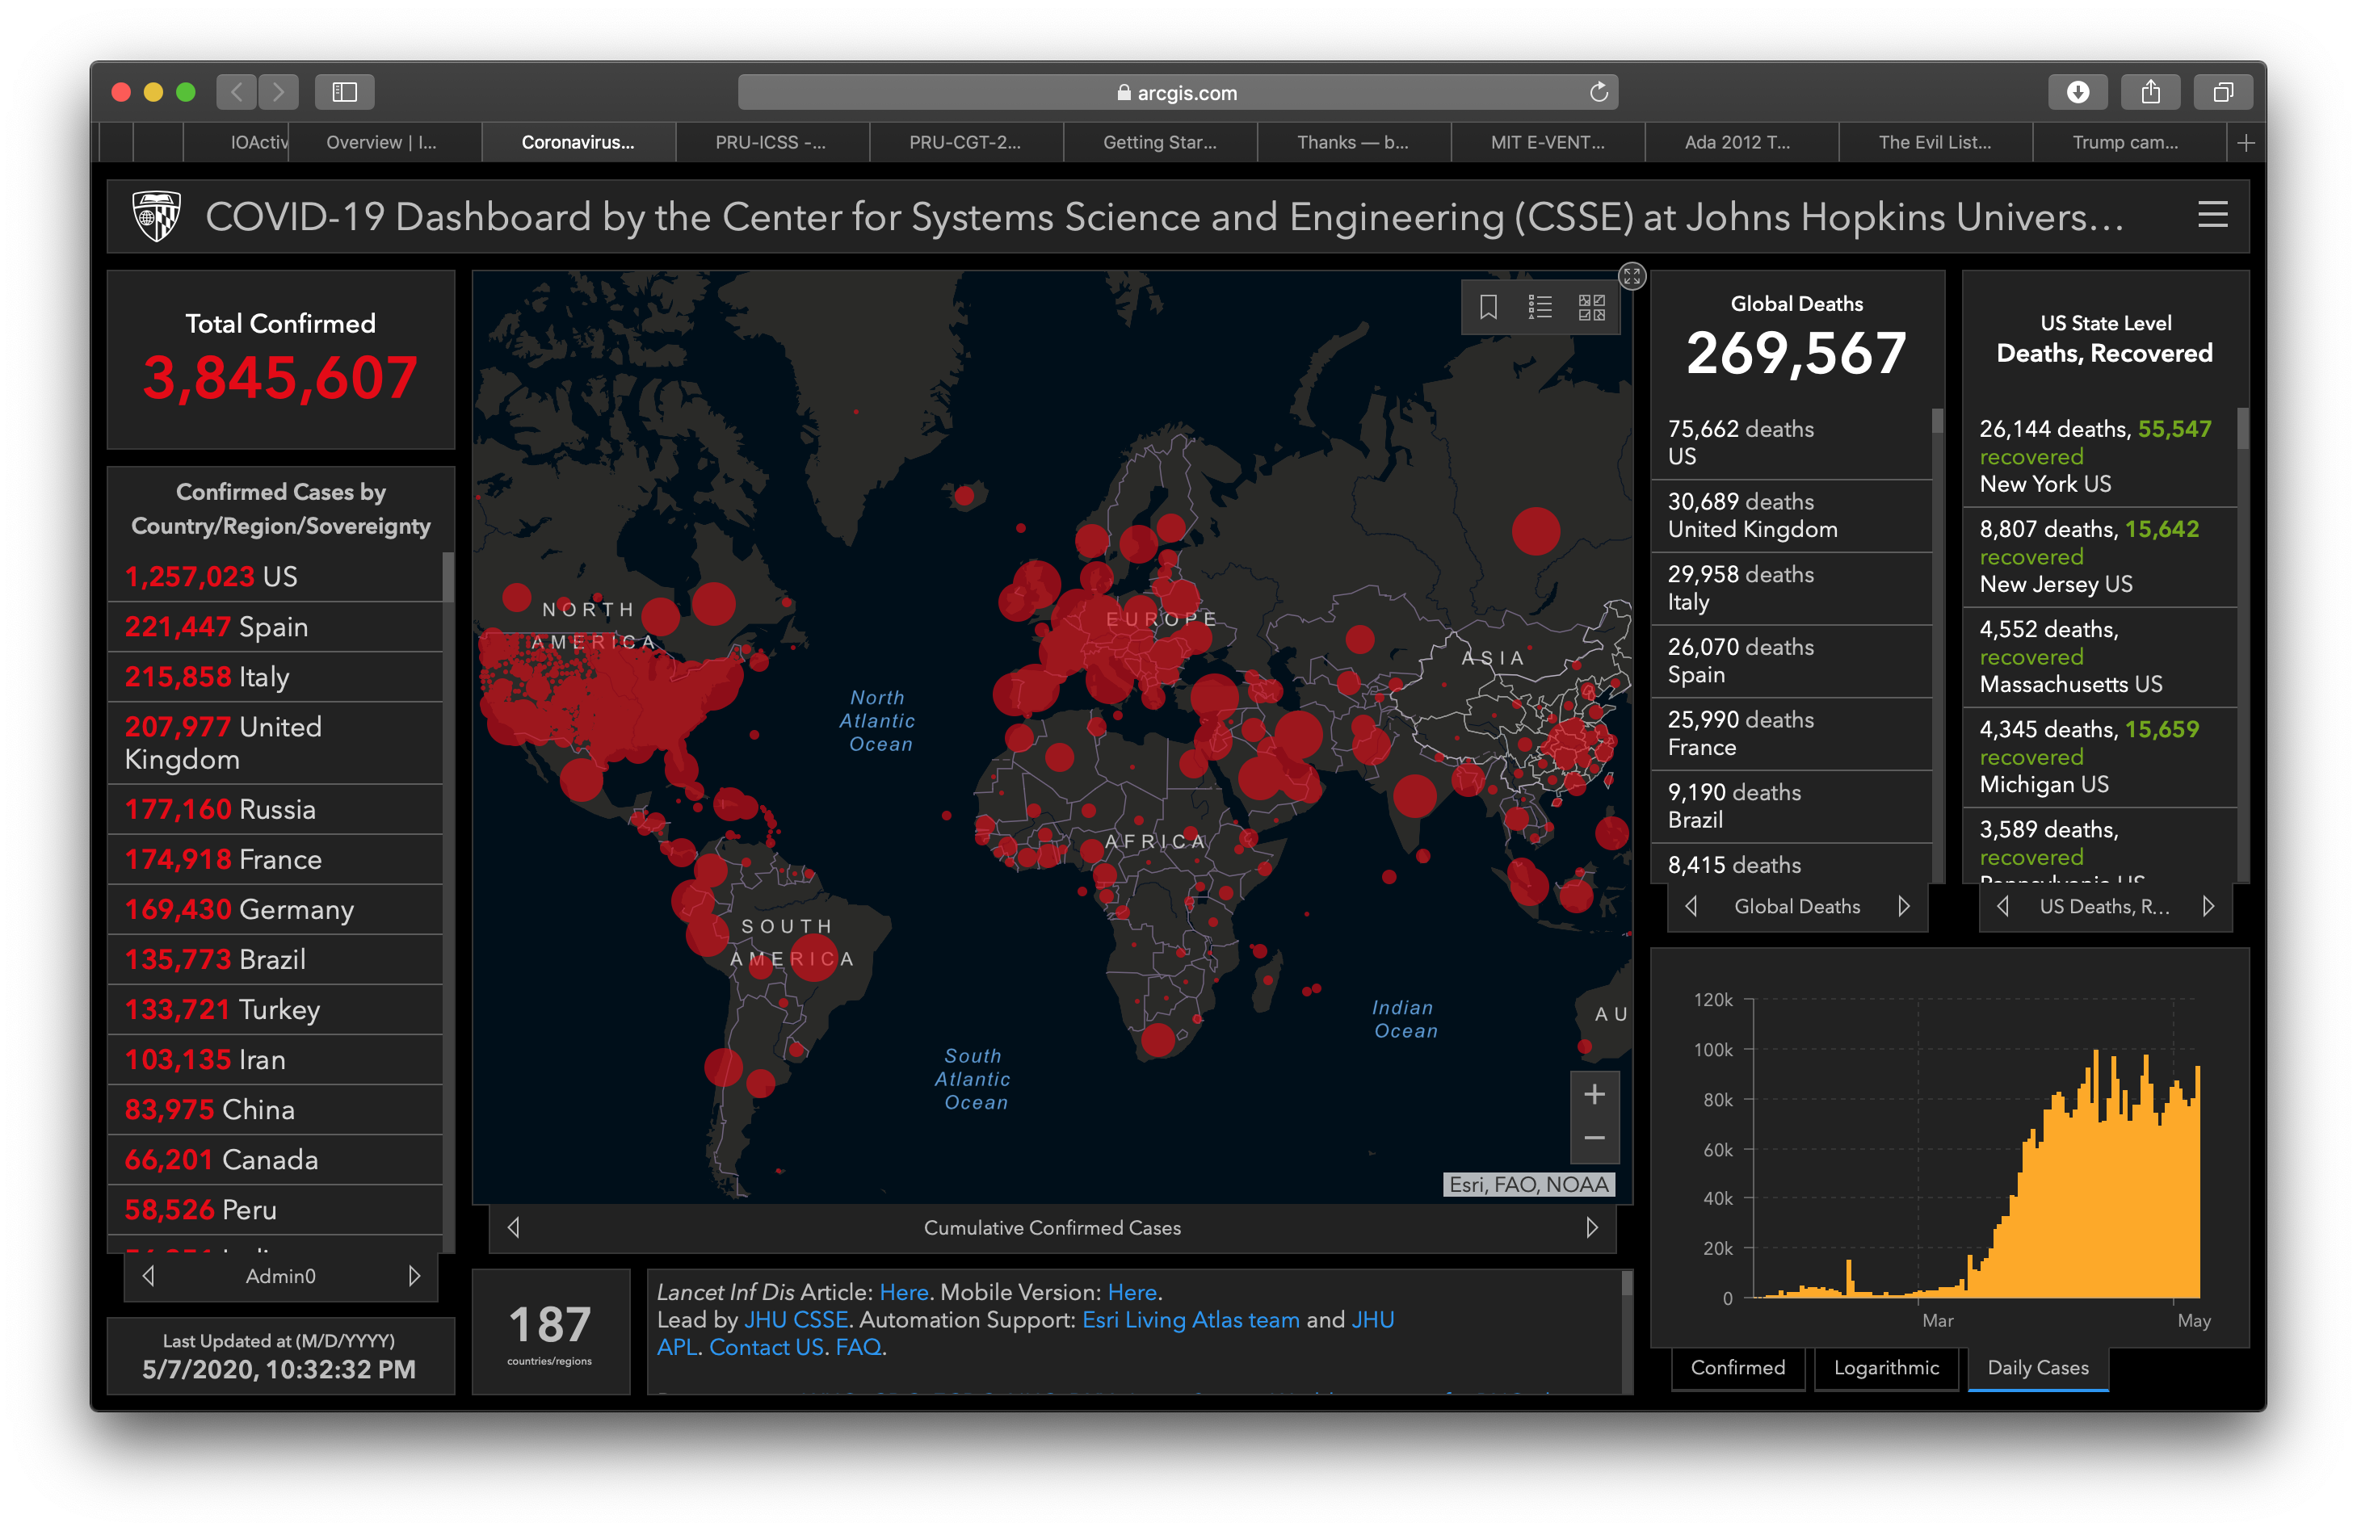Click the Michigan US deaths entry
The width and height of the screenshot is (2357, 1531).
(x=2099, y=757)
